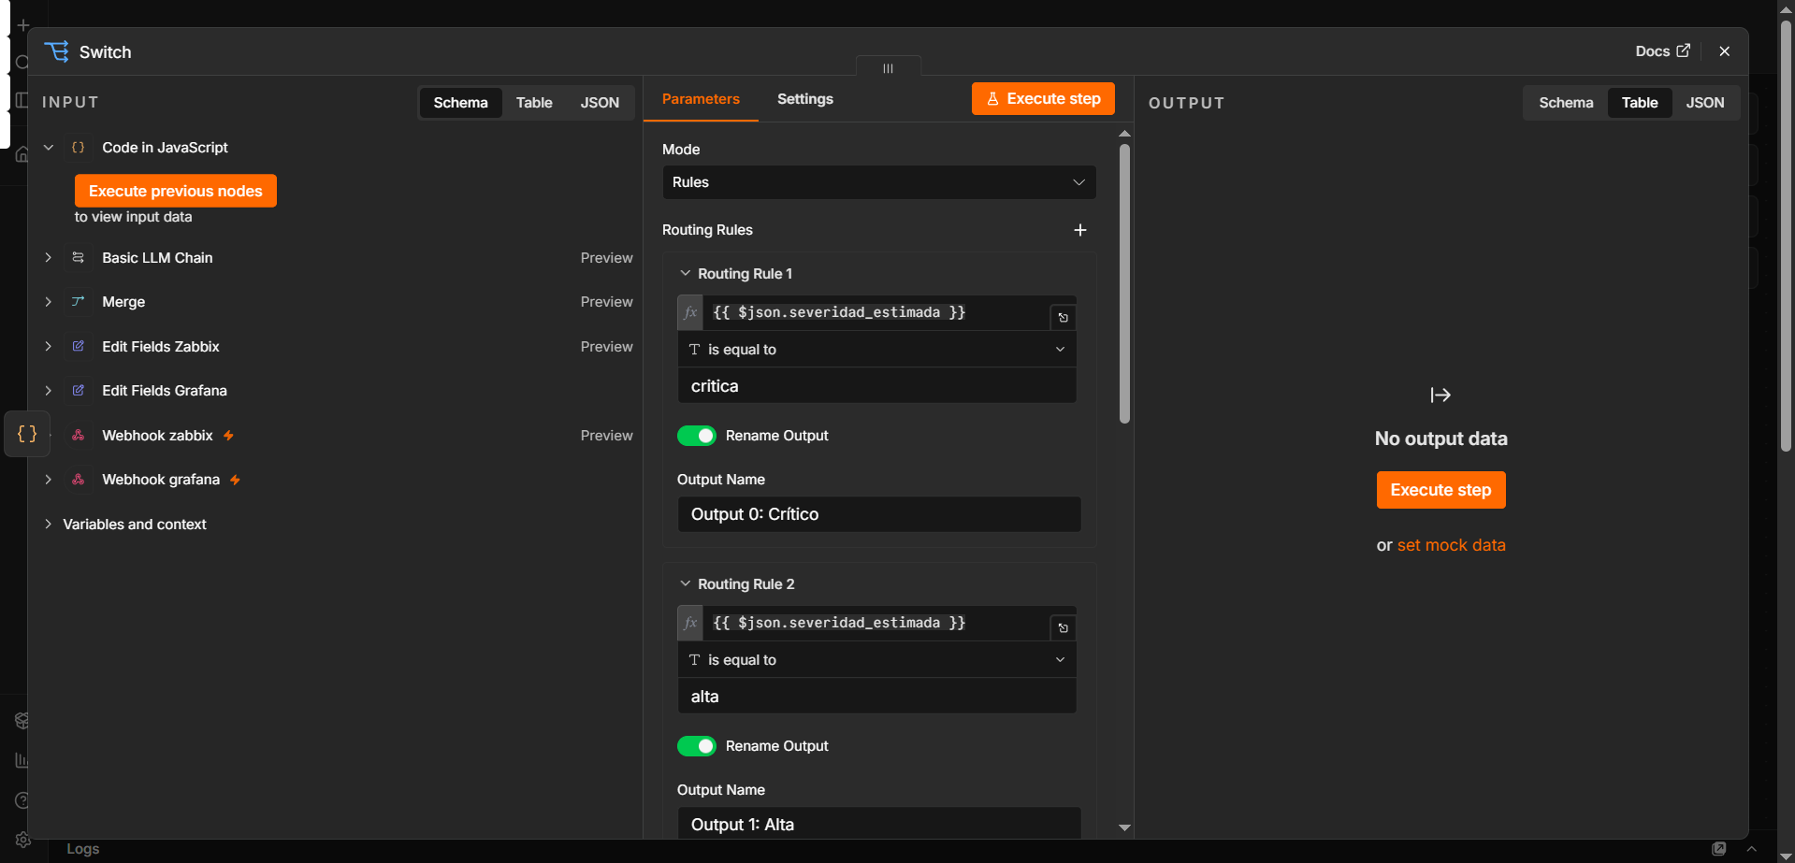The image size is (1795, 863).
Task: Click the fx expression icon in Routing Rule 2
Action: (690, 623)
